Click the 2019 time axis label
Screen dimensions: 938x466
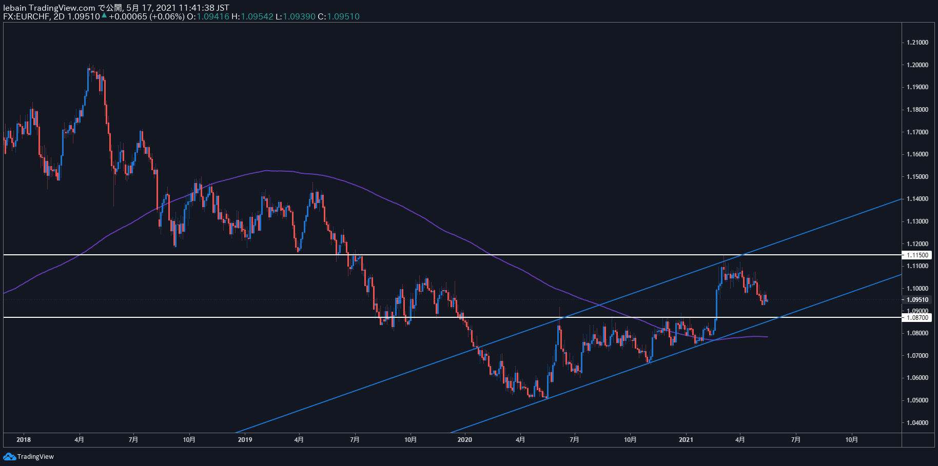pos(245,439)
